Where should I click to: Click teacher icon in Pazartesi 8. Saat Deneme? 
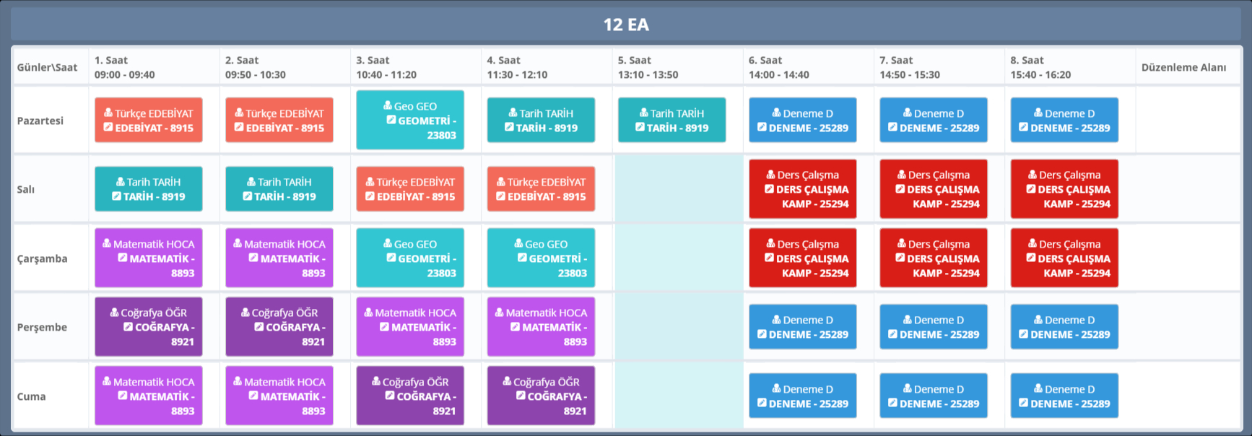1038,113
